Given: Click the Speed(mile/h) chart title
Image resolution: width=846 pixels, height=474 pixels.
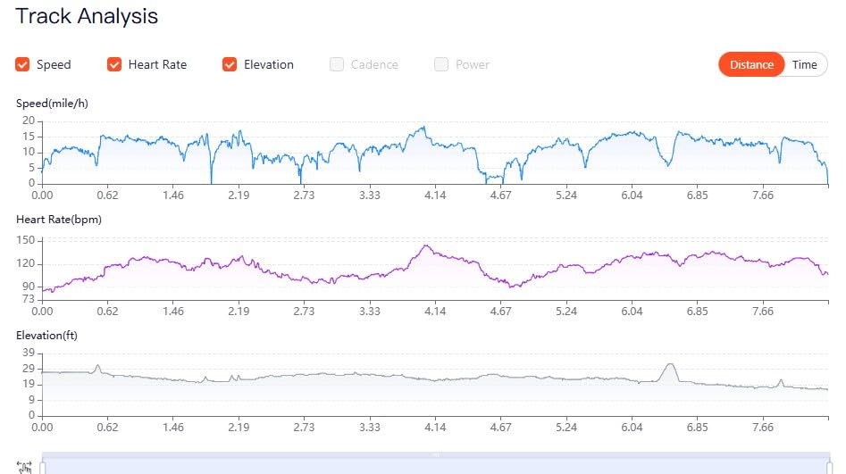Looking at the screenshot, I should point(52,104).
